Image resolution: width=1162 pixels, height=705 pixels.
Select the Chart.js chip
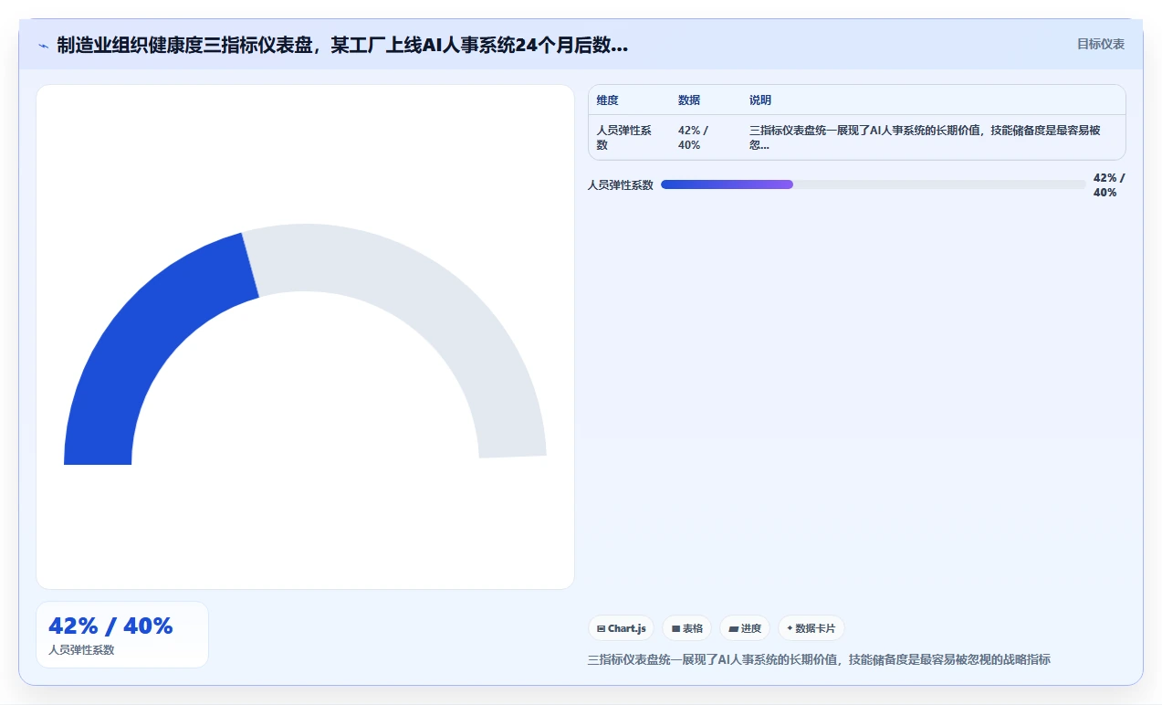(621, 628)
